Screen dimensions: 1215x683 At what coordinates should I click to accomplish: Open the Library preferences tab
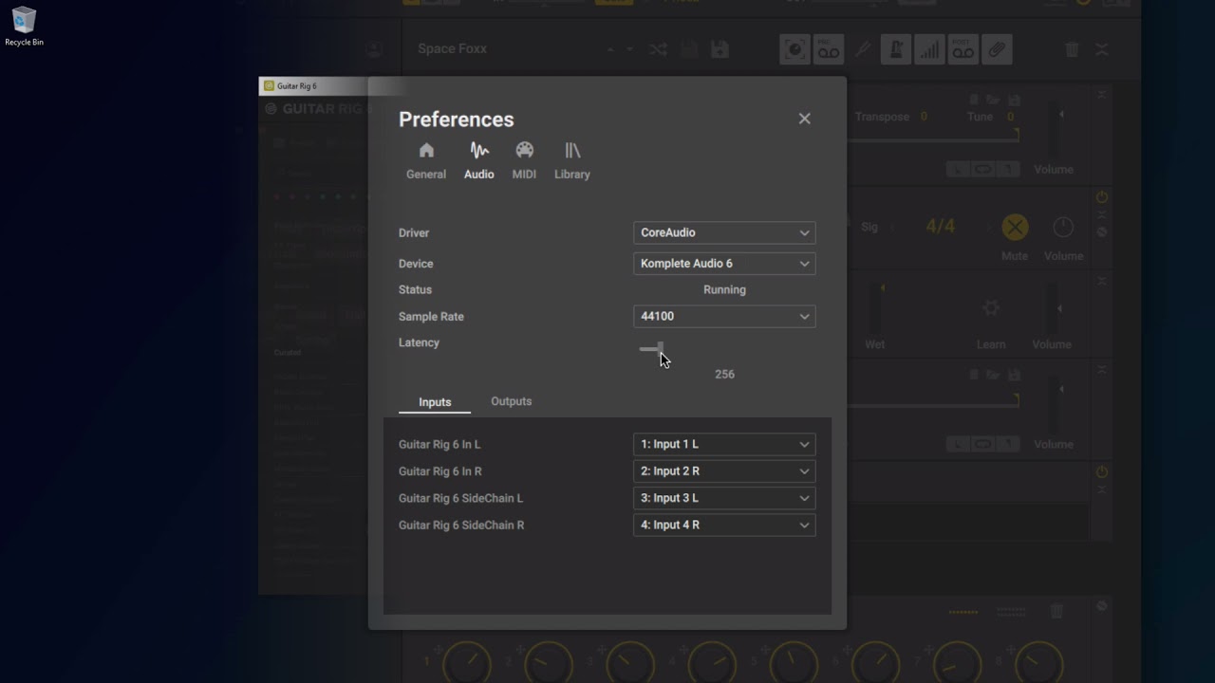click(572, 160)
